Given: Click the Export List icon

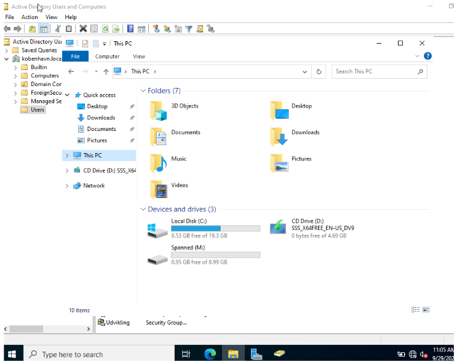Looking at the screenshot, I should (116, 28).
